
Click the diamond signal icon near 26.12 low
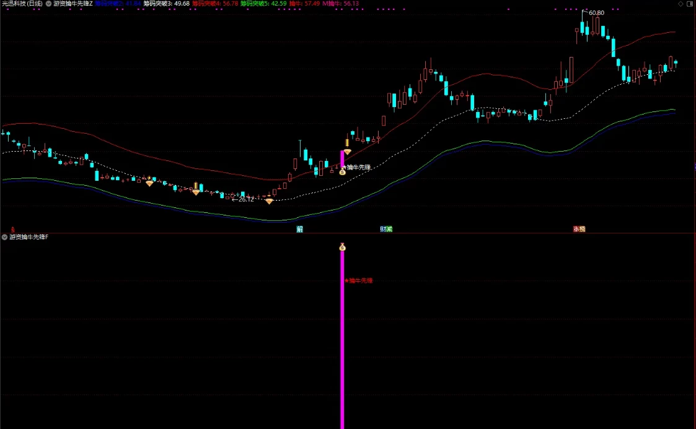click(x=269, y=201)
